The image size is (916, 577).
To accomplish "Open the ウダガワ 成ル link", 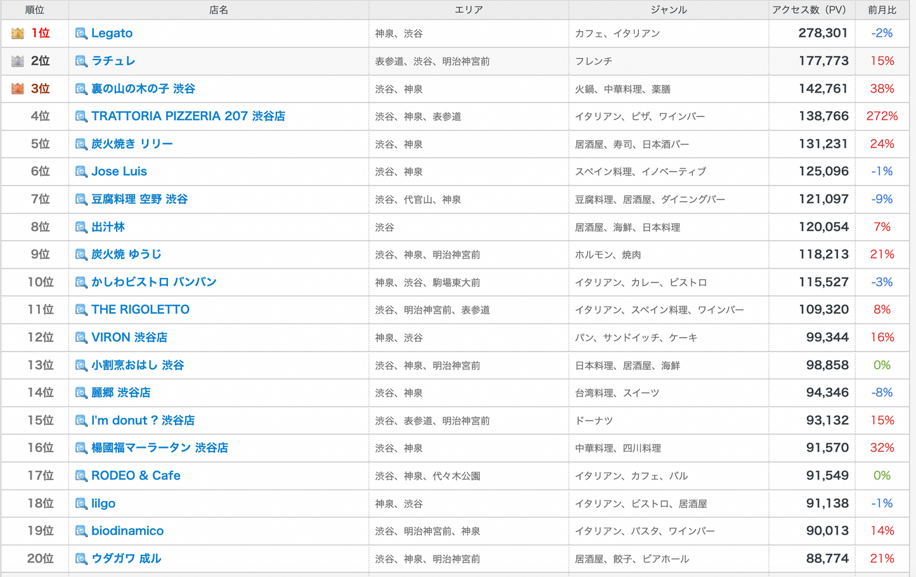I will [x=126, y=559].
